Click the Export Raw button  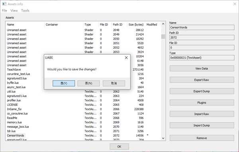click(x=202, y=80)
